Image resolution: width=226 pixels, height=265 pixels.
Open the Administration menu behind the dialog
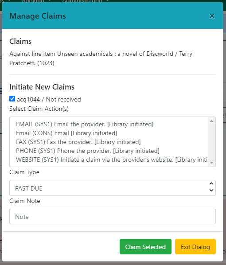(x=82, y=1)
